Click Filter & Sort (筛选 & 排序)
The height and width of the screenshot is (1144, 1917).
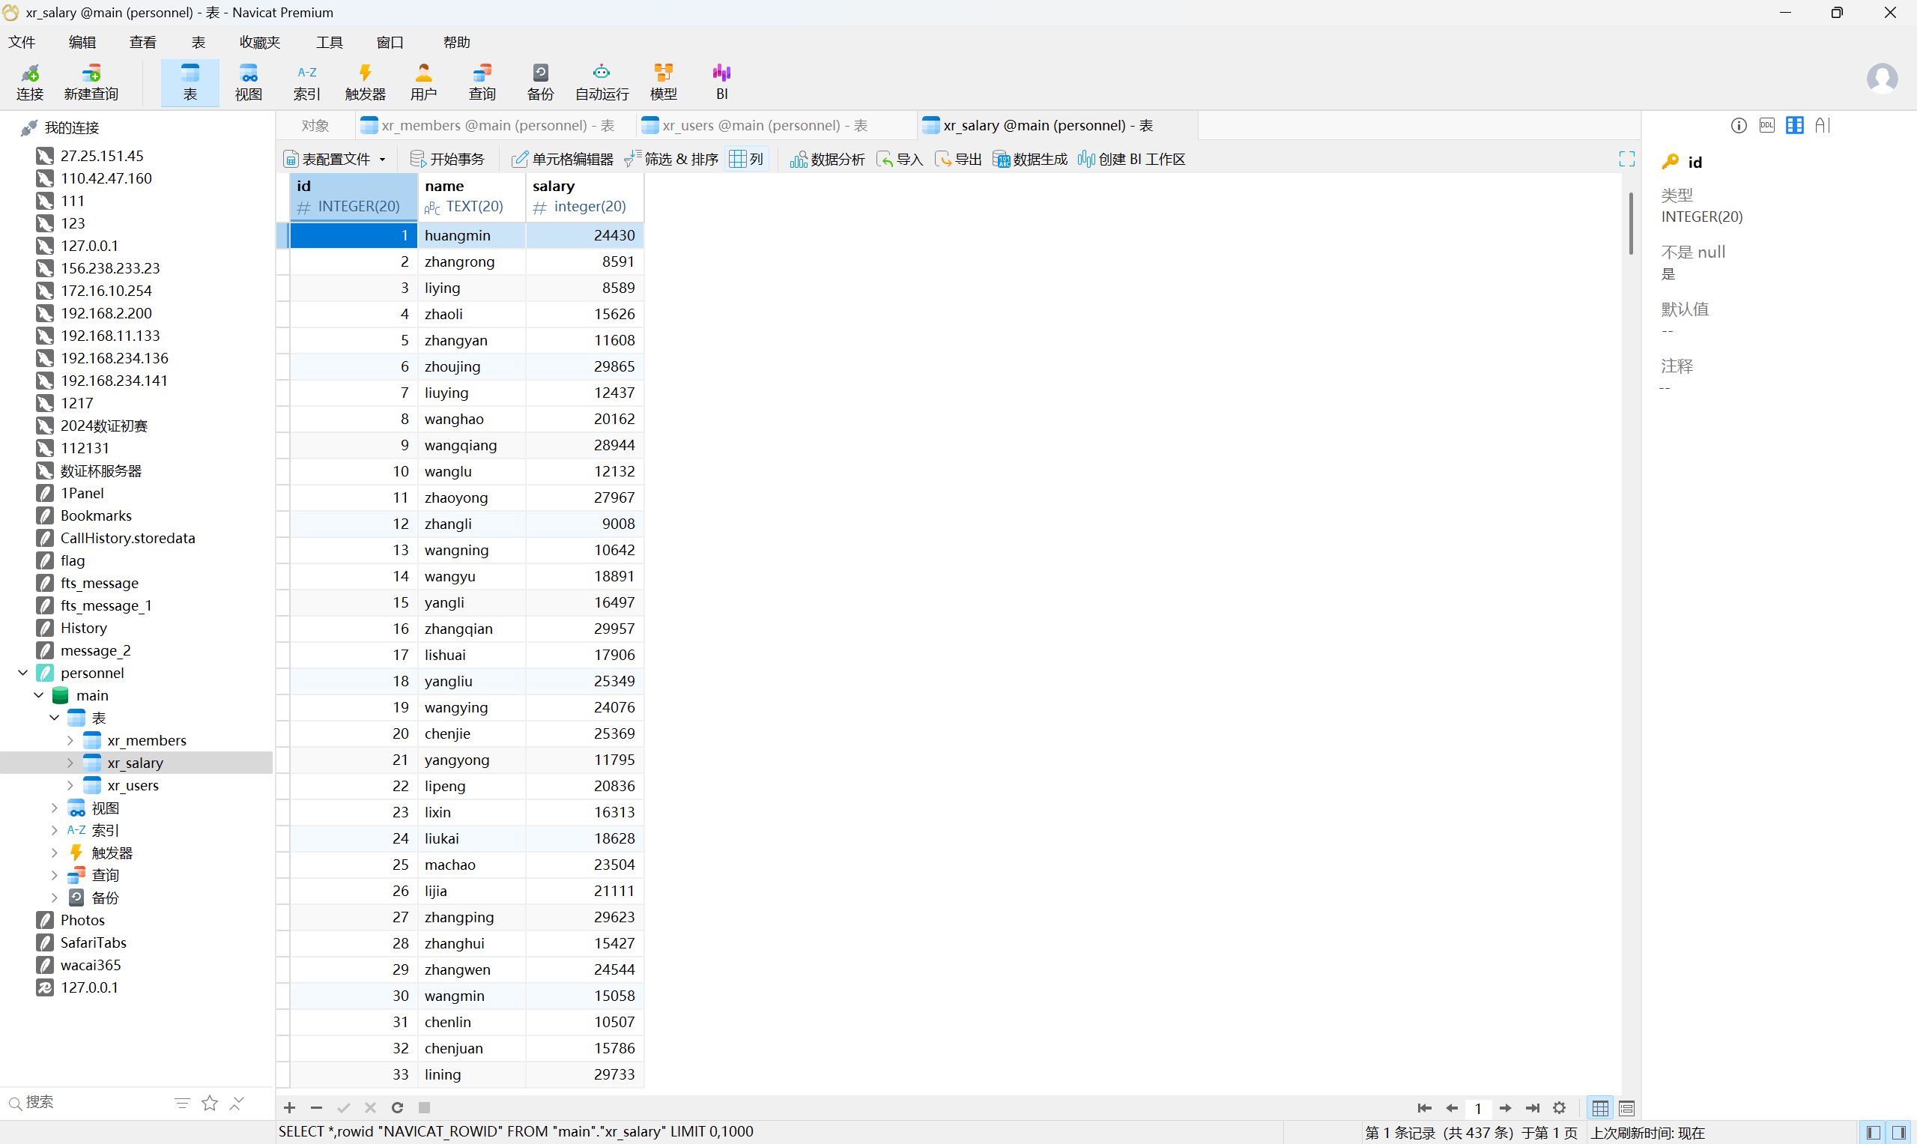[x=672, y=159]
